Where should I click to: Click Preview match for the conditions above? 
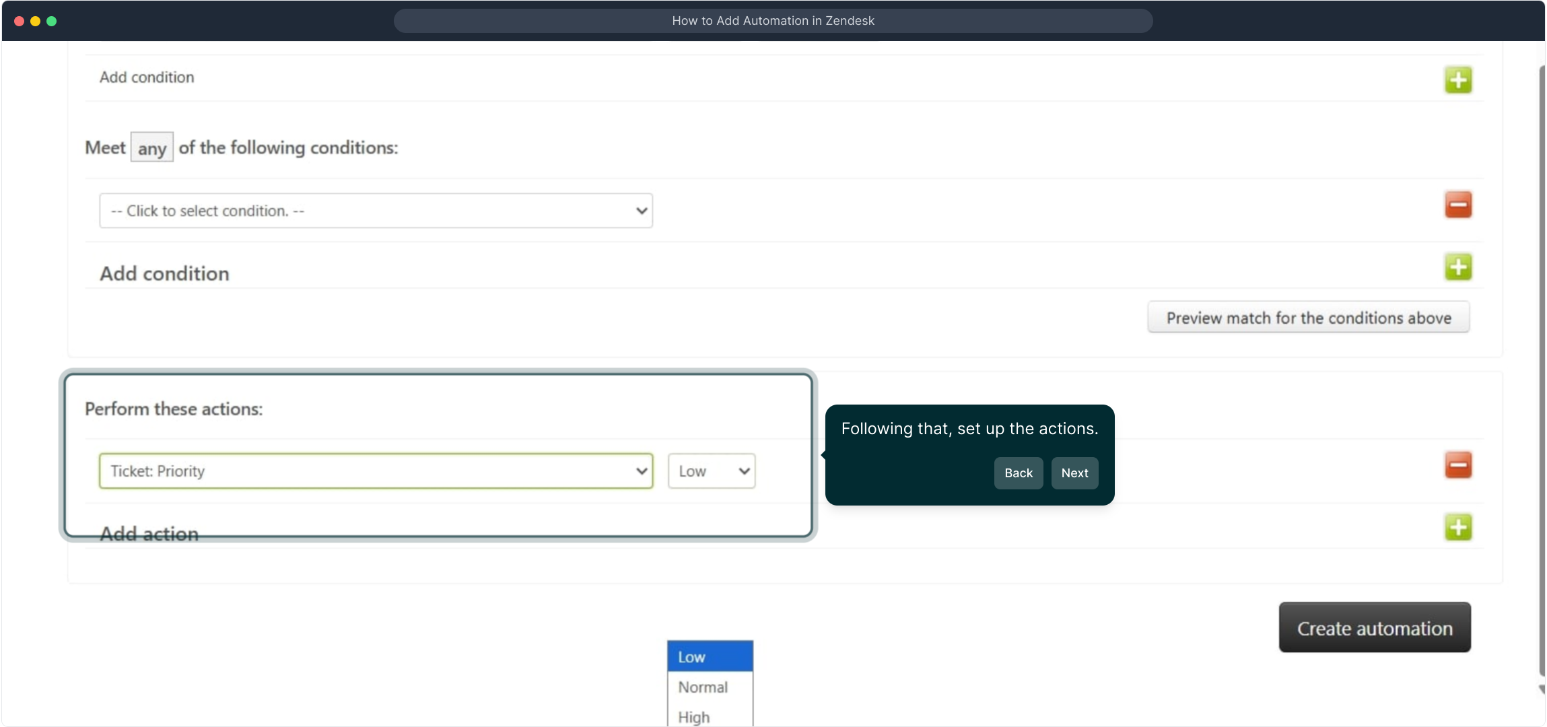[1308, 318]
